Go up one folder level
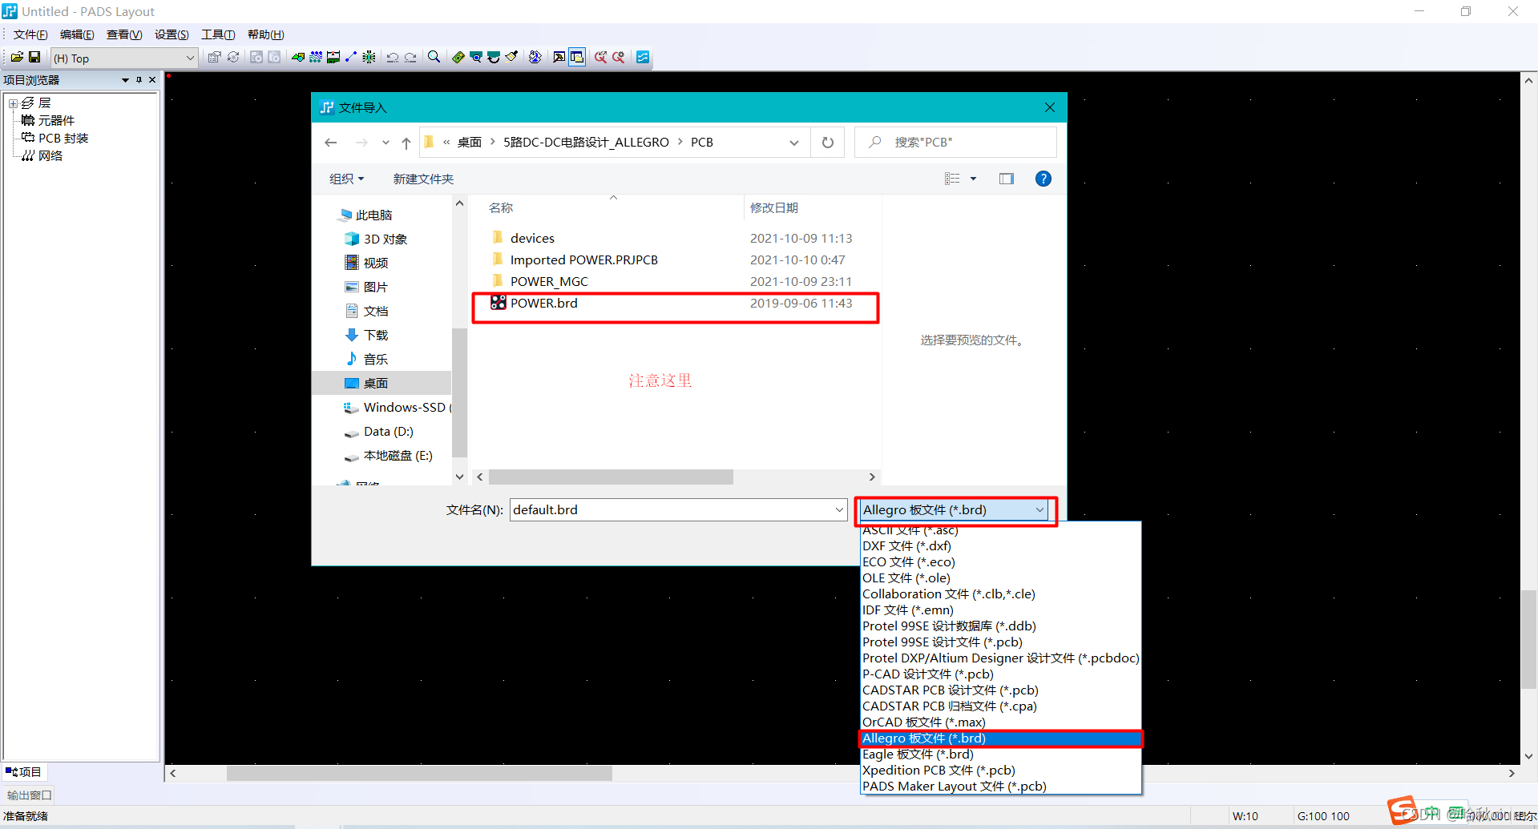This screenshot has height=829, width=1538. click(406, 143)
